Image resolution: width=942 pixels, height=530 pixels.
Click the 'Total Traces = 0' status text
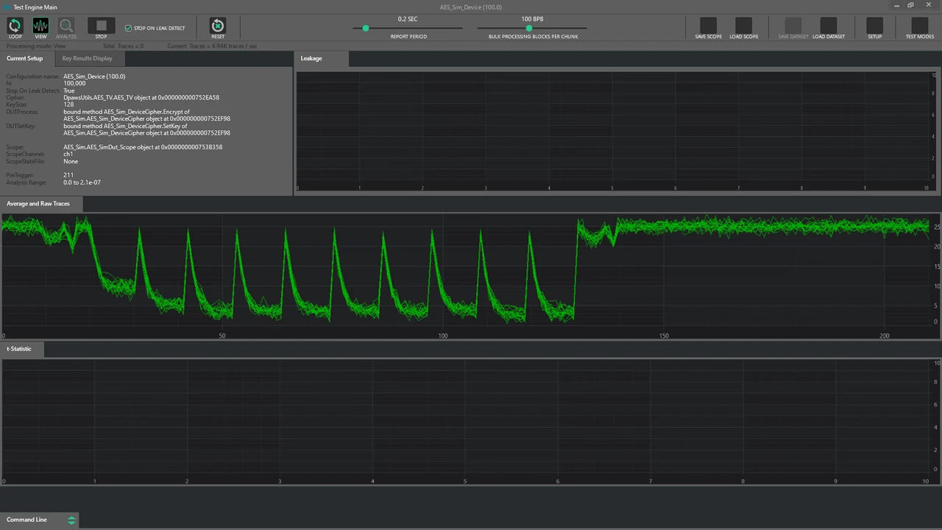point(124,46)
